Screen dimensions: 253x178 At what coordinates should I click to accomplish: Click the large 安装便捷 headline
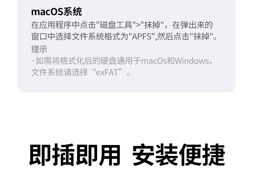coord(179,155)
